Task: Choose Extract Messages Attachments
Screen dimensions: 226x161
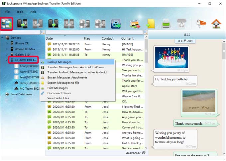Action: pyautogui.click(x=77, y=77)
